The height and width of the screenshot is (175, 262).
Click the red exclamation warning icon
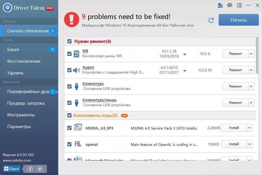point(72,20)
